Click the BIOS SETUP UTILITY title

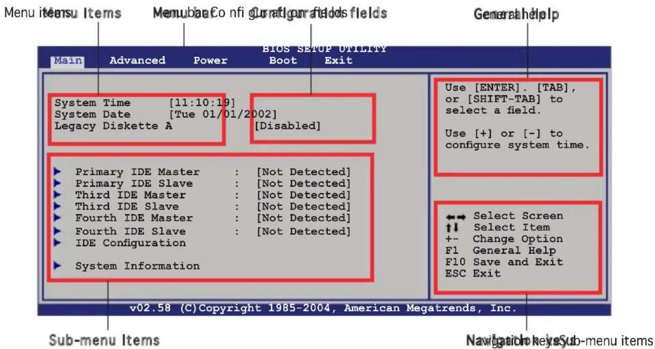(x=324, y=49)
